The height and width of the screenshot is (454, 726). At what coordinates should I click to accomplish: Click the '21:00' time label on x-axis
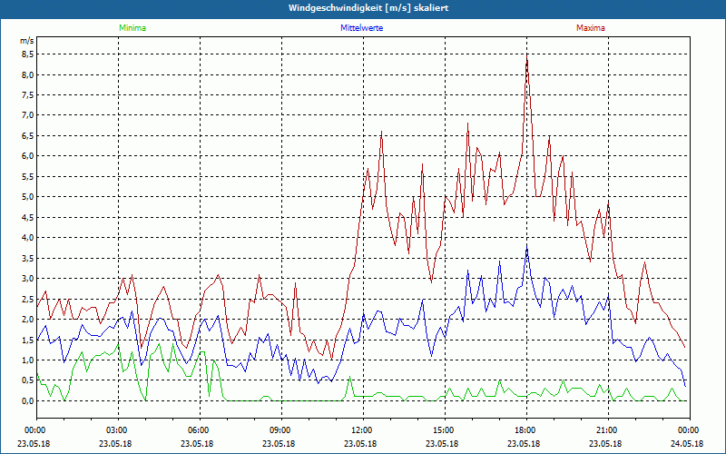point(608,430)
